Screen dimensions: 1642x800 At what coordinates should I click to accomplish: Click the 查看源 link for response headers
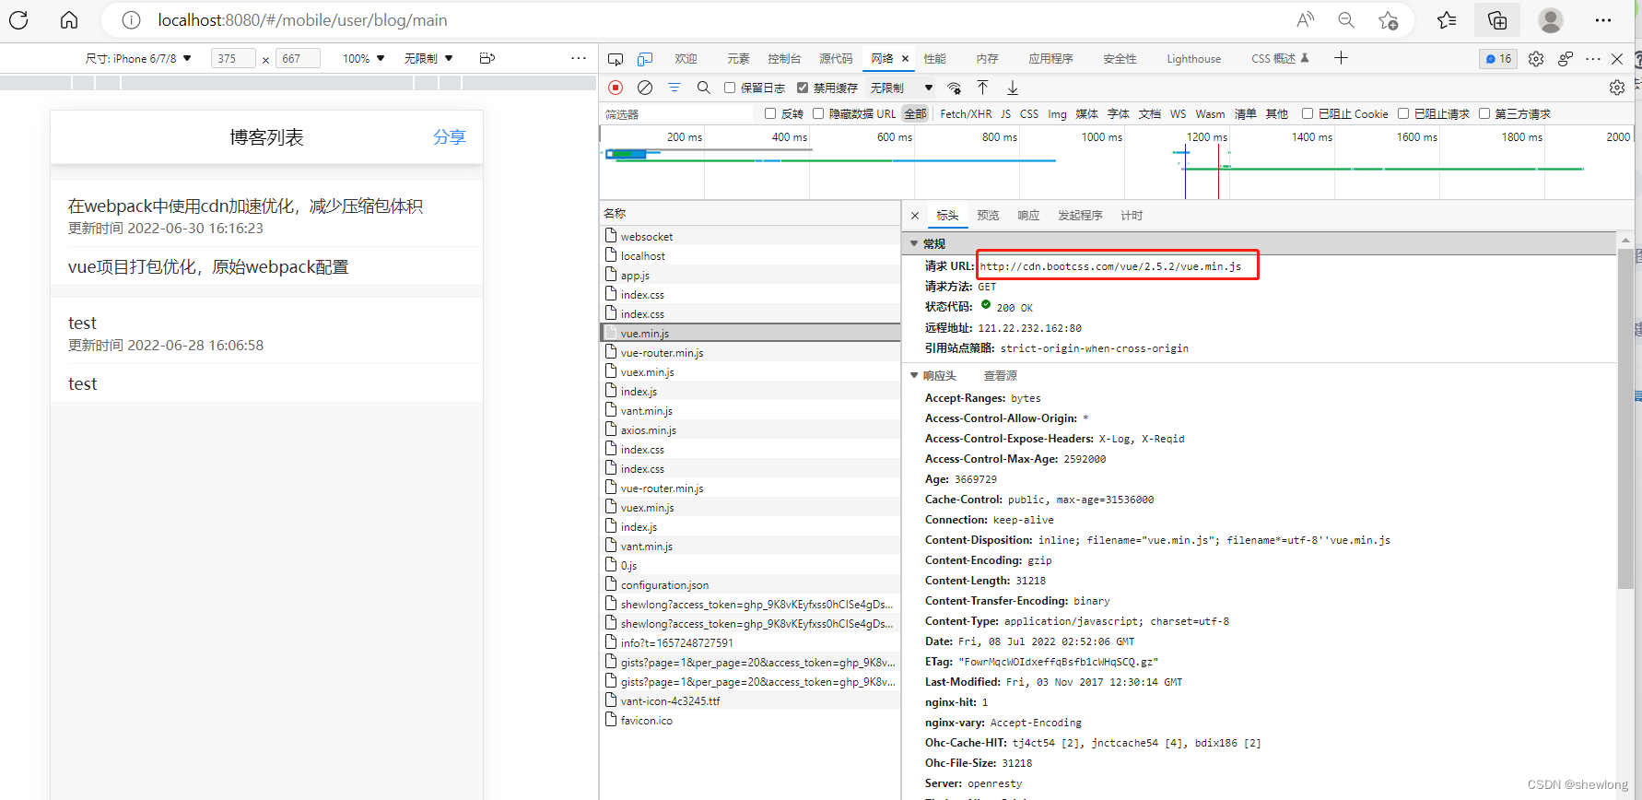point(1000,375)
